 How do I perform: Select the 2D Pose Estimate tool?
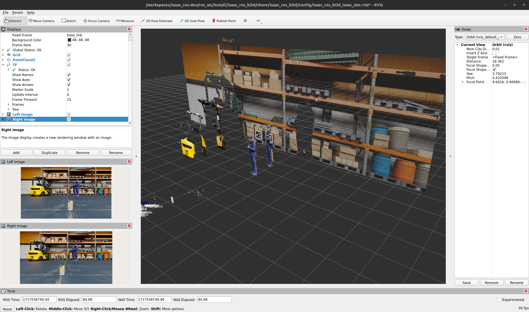[x=156, y=21]
